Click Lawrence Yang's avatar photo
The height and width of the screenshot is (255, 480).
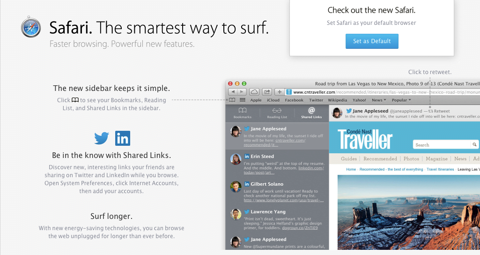click(x=236, y=214)
